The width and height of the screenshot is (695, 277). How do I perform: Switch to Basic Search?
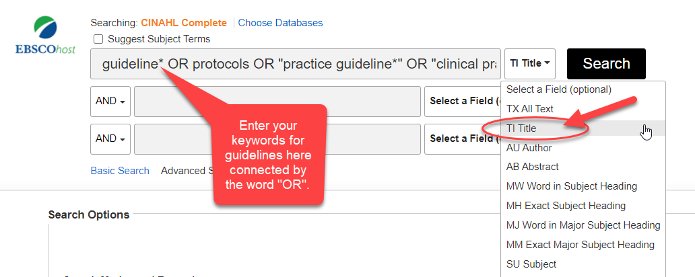pyautogui.click(x=120, y=171)
